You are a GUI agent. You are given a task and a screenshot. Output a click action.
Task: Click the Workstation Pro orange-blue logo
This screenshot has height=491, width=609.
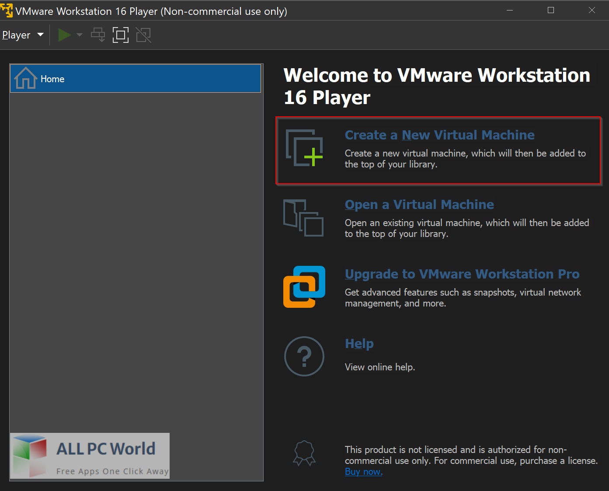[304, 287]
